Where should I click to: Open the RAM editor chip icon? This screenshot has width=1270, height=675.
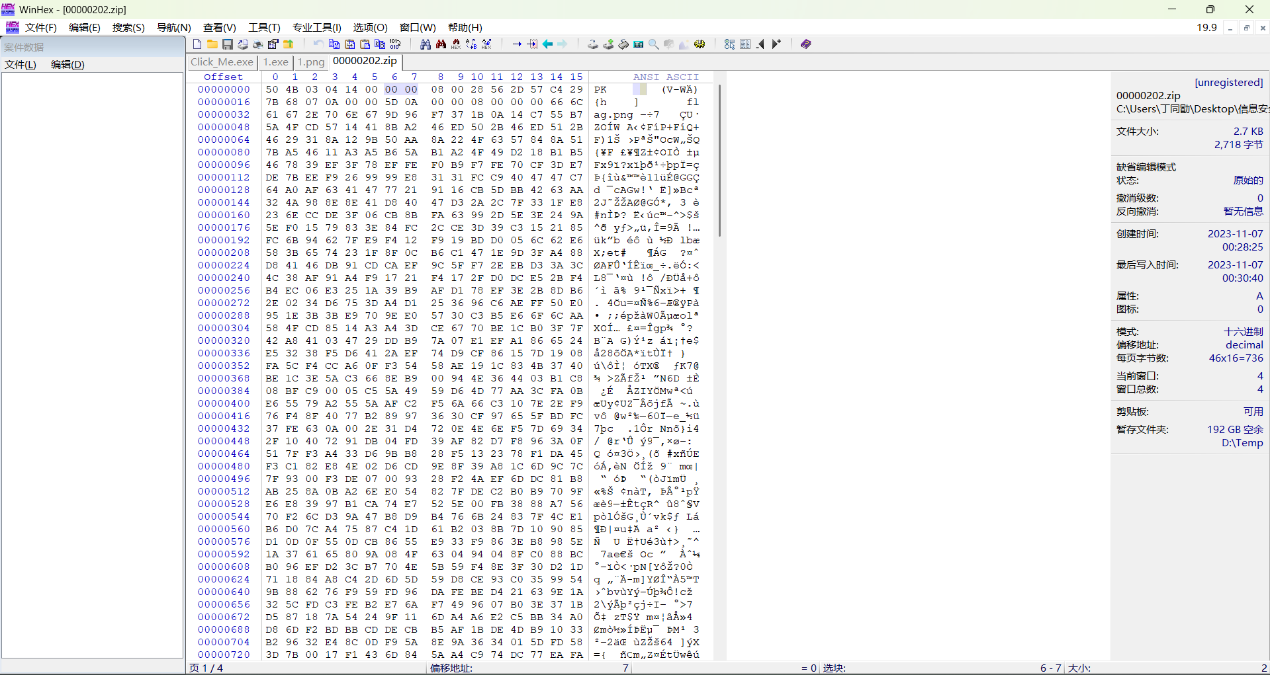(623, 44)
